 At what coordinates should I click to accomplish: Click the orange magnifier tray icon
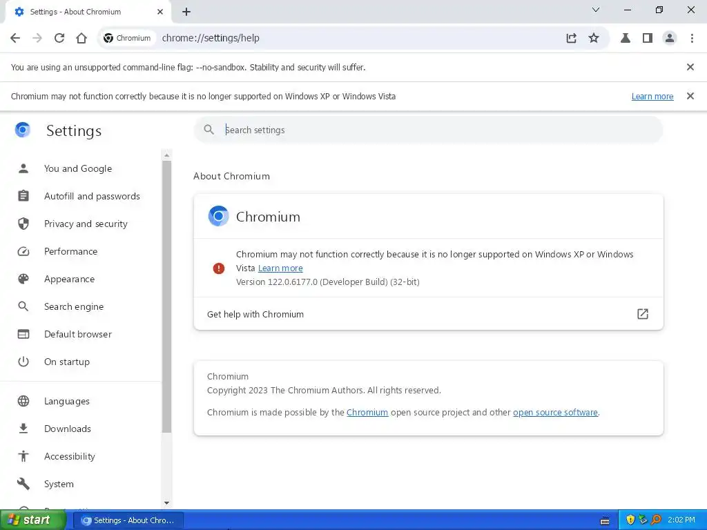pyautogui.click(x=656, y=520)
